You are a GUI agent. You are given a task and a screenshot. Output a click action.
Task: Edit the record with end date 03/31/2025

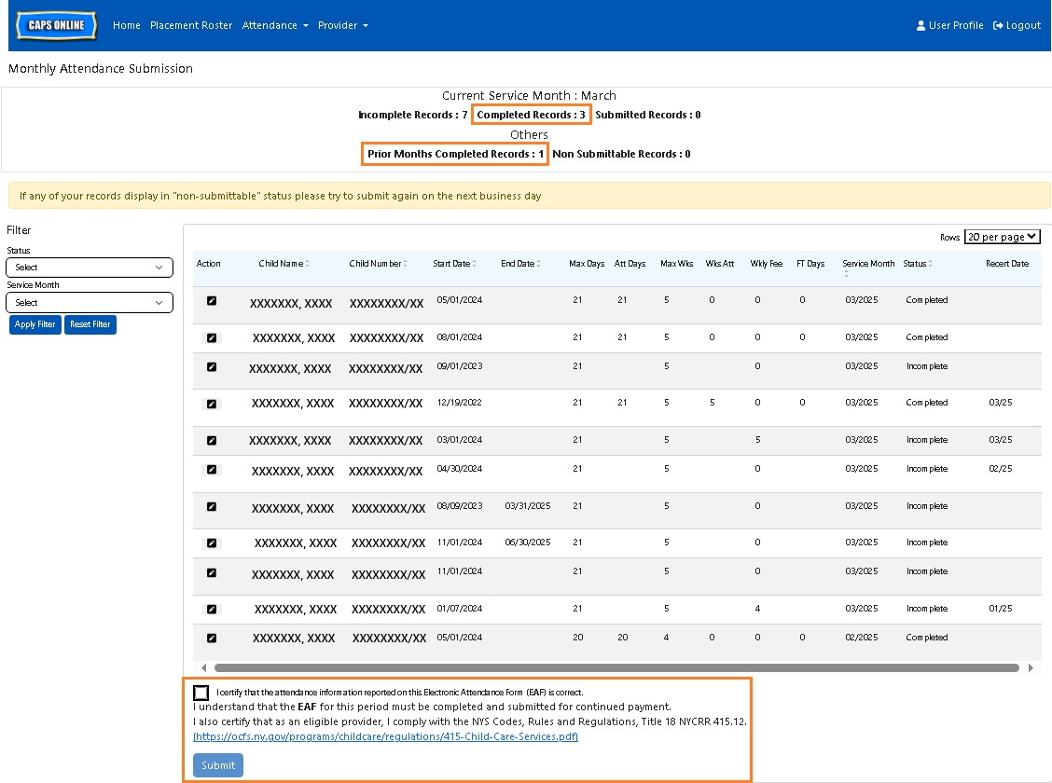212,506
